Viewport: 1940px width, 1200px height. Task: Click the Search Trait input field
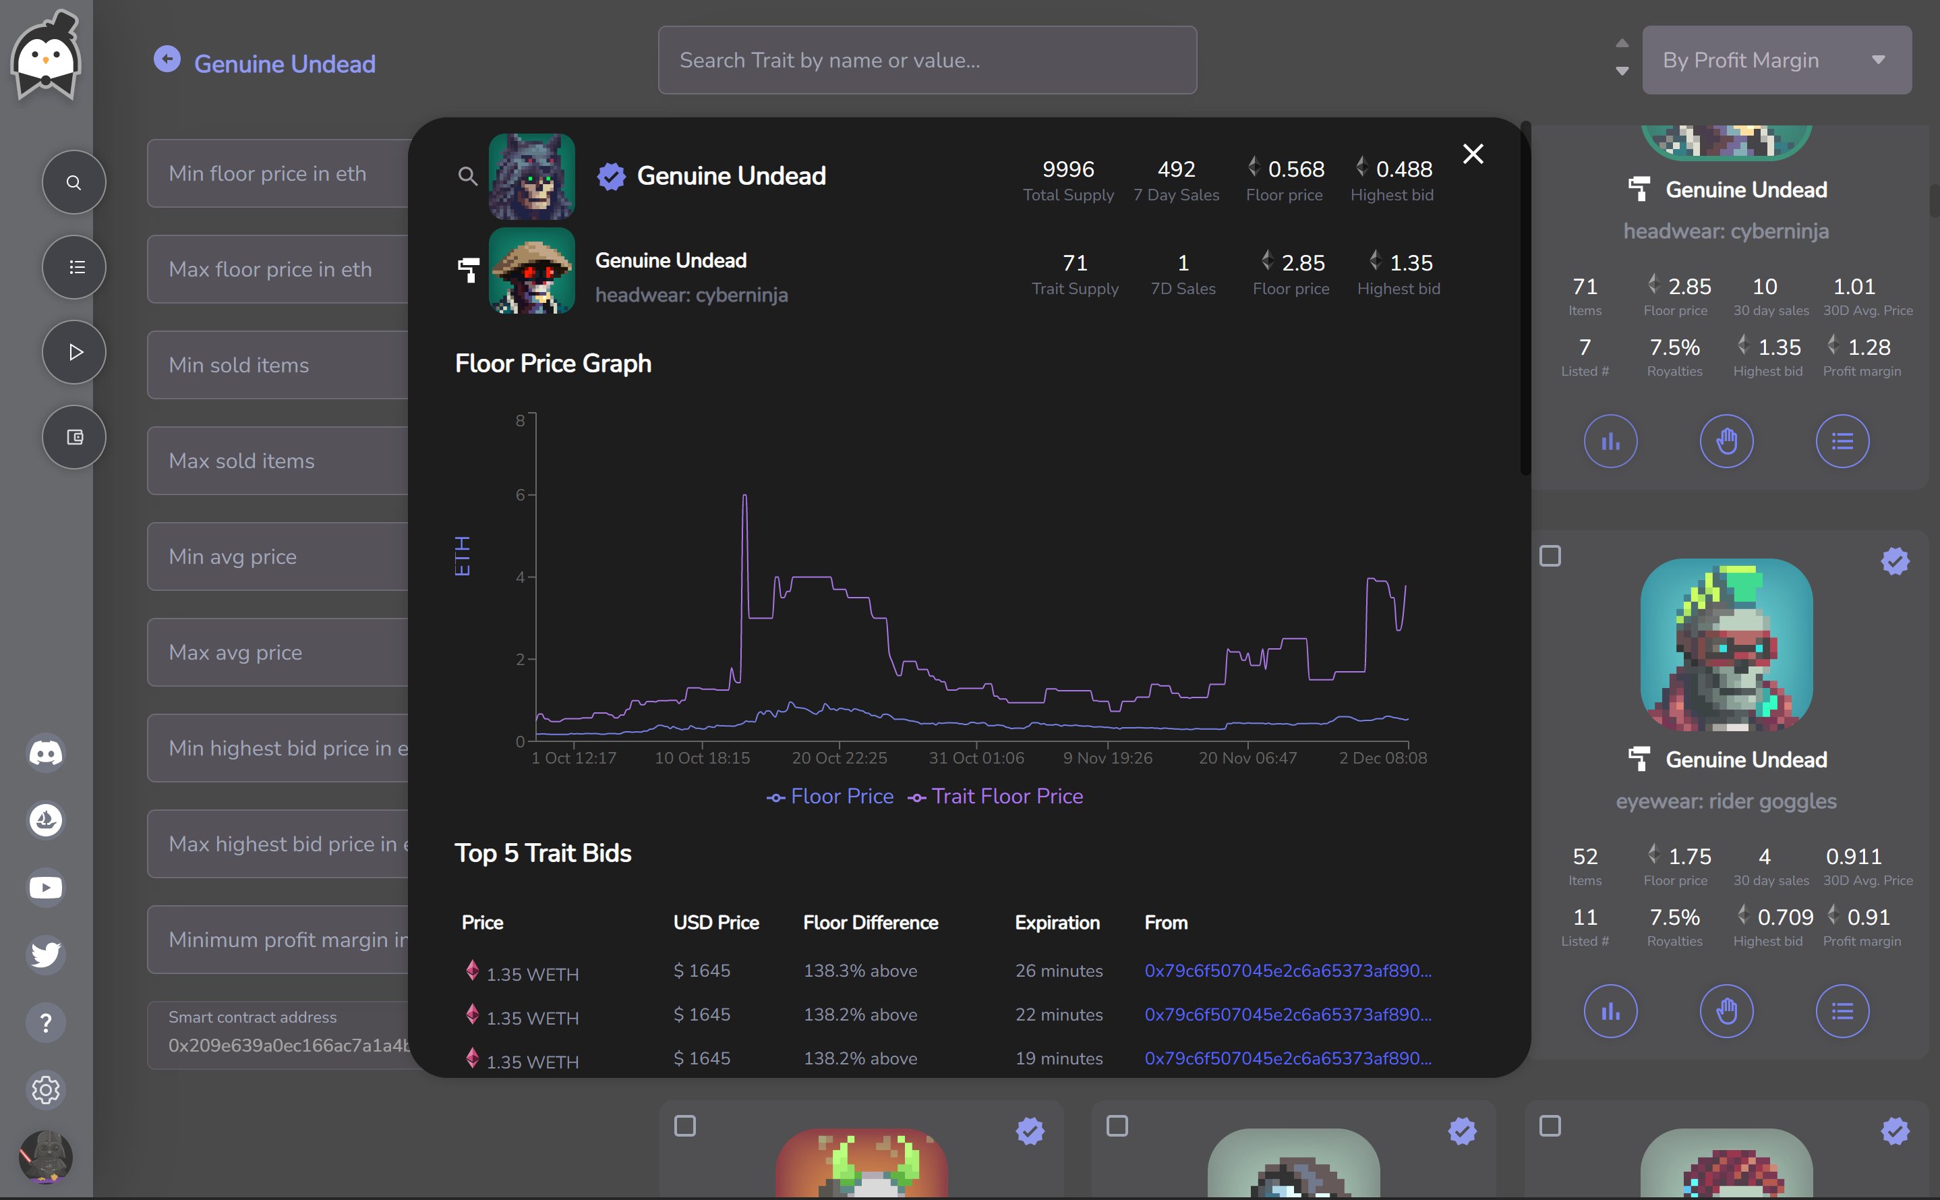click(x=927, y=60)
